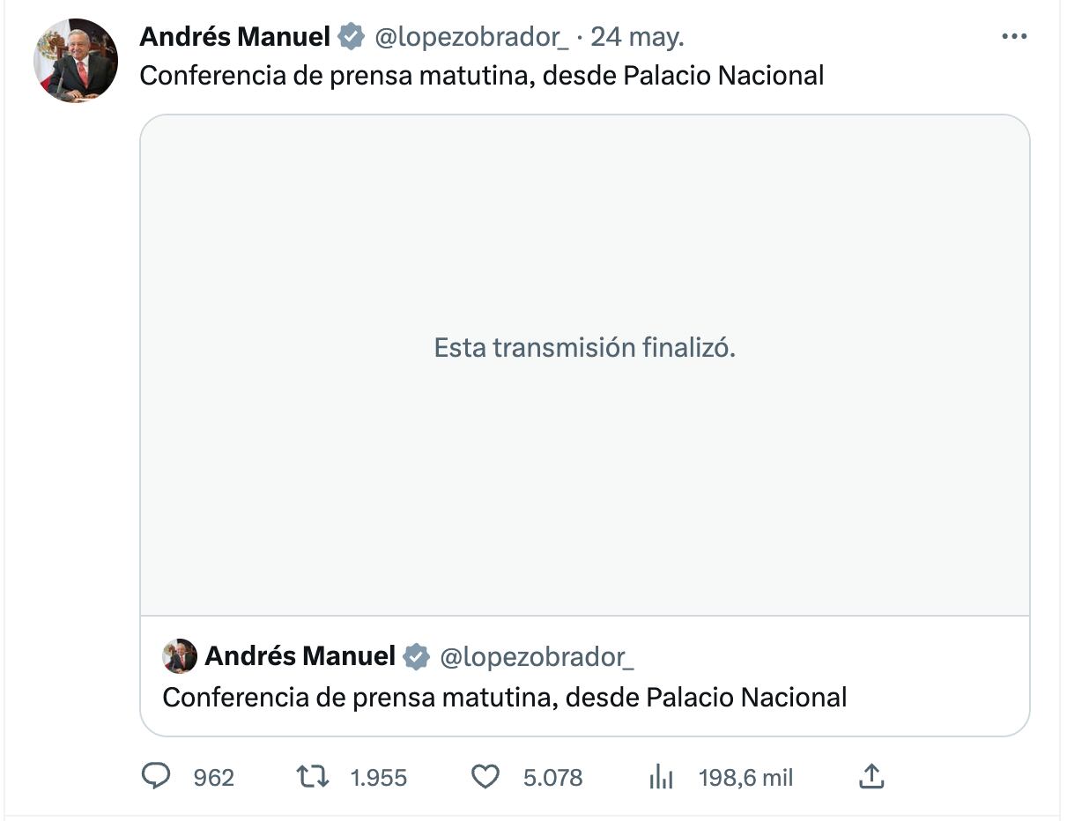Open the three-dot more options menu

click(x=1014, y=35)
